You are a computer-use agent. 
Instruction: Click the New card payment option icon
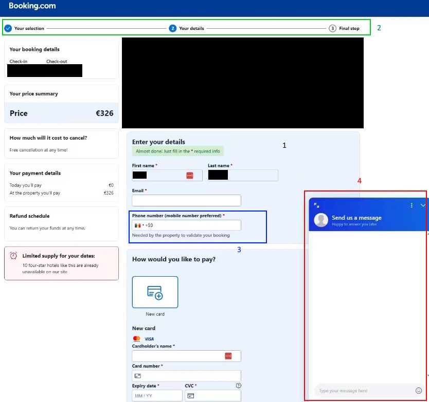155,292
